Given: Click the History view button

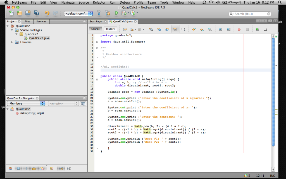Looking at the screenshot, I should coord(110,29).
